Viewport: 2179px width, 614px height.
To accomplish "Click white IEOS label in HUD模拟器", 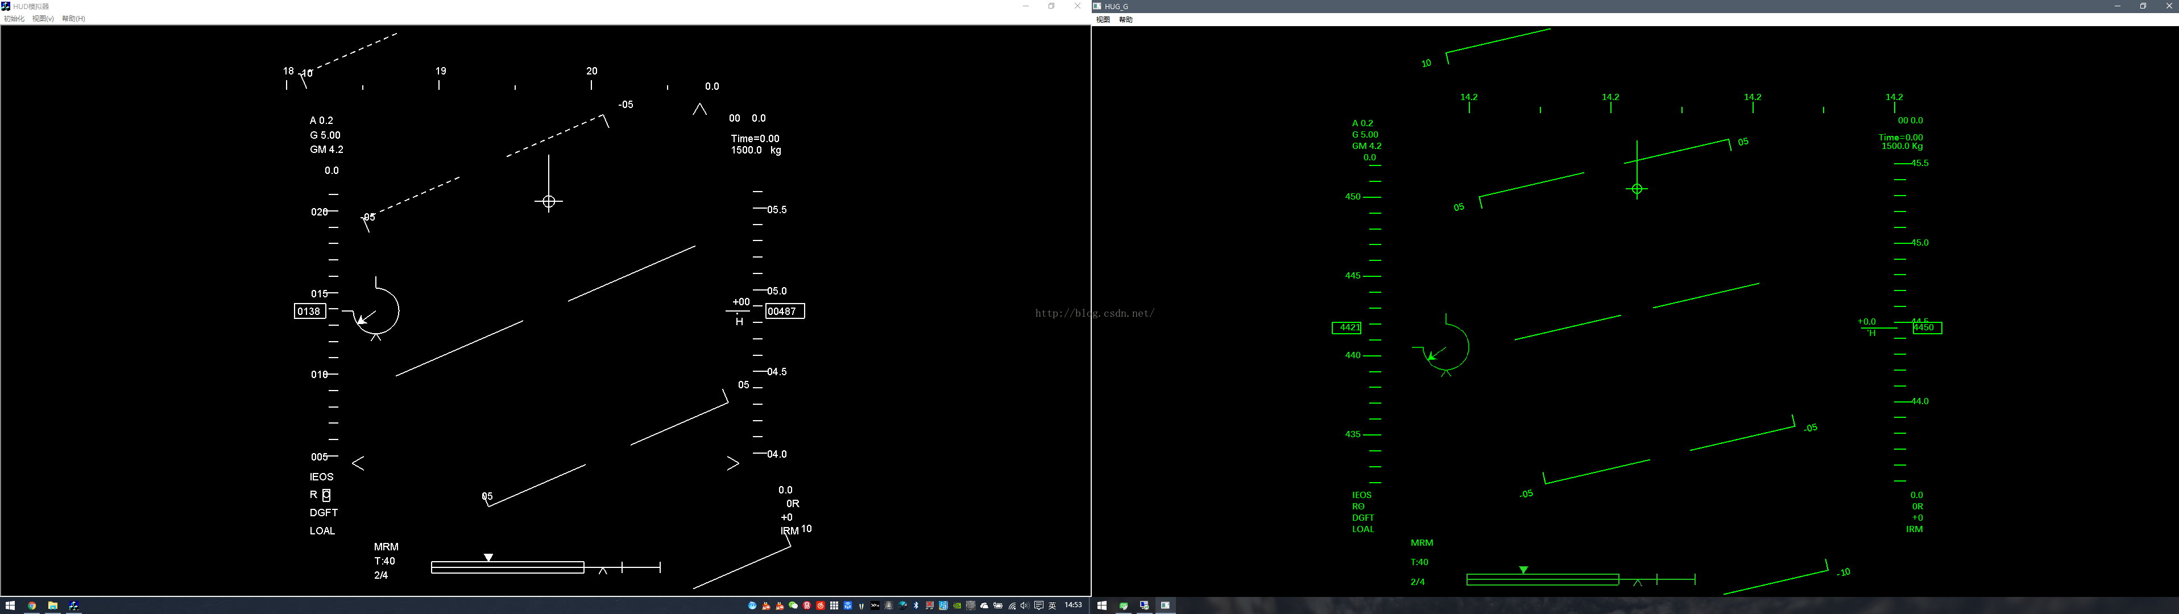I will tap(321, 477).
